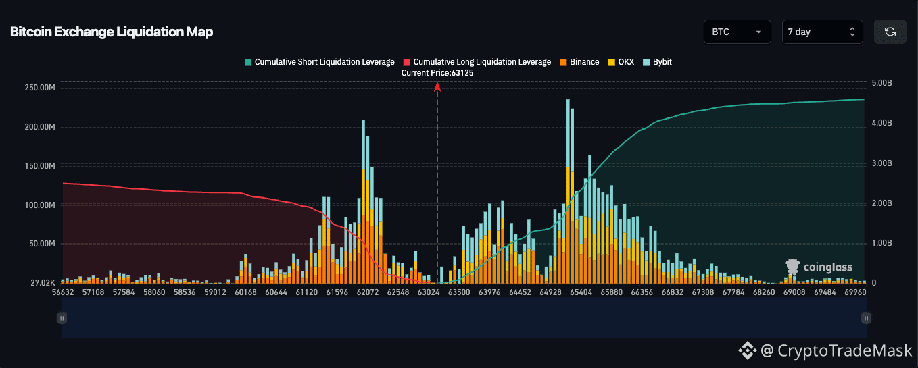Click the 63976 price axis label

click(489, 292)
